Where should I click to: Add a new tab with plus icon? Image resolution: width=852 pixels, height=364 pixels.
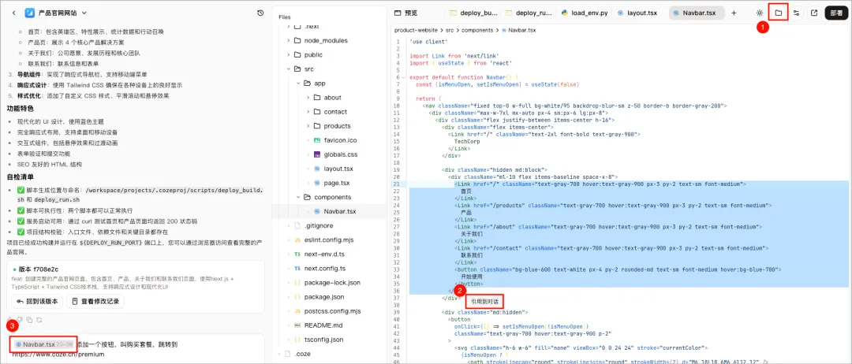click(734, 13)
